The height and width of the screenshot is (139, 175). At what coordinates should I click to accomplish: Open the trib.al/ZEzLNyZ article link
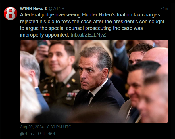(x=88, y=35)
